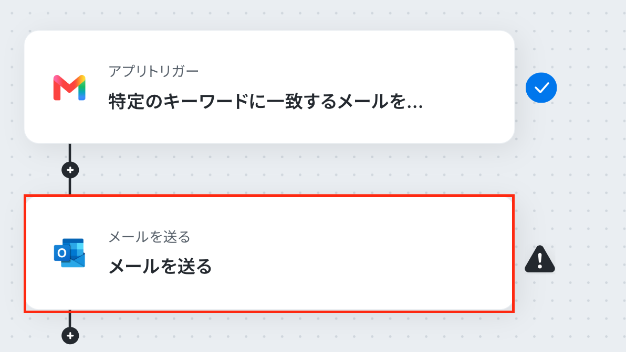Click the small gray メールを送る label
This screenshot has width=626, height=352.
[150, 237]
